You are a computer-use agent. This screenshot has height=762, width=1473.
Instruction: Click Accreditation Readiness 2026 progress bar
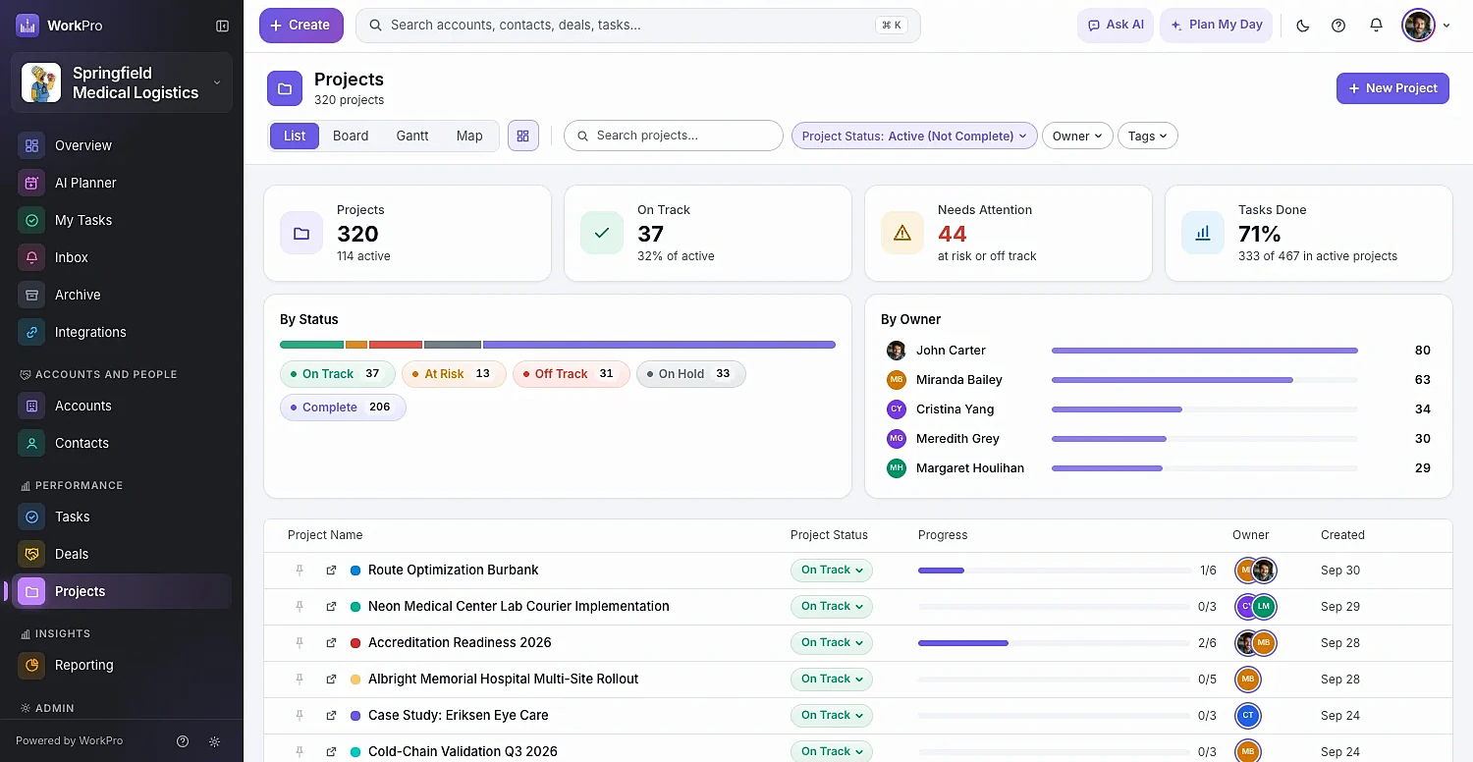pyautogui.click(x=1054, y=643)
